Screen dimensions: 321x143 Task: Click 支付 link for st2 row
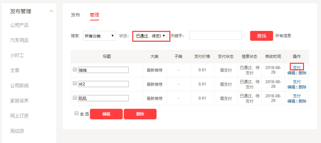[297, 82]
